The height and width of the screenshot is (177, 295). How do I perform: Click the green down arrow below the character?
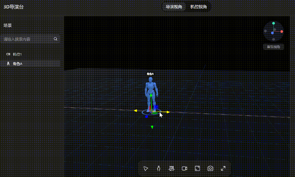pyautogui.click(x=152, y=127)
